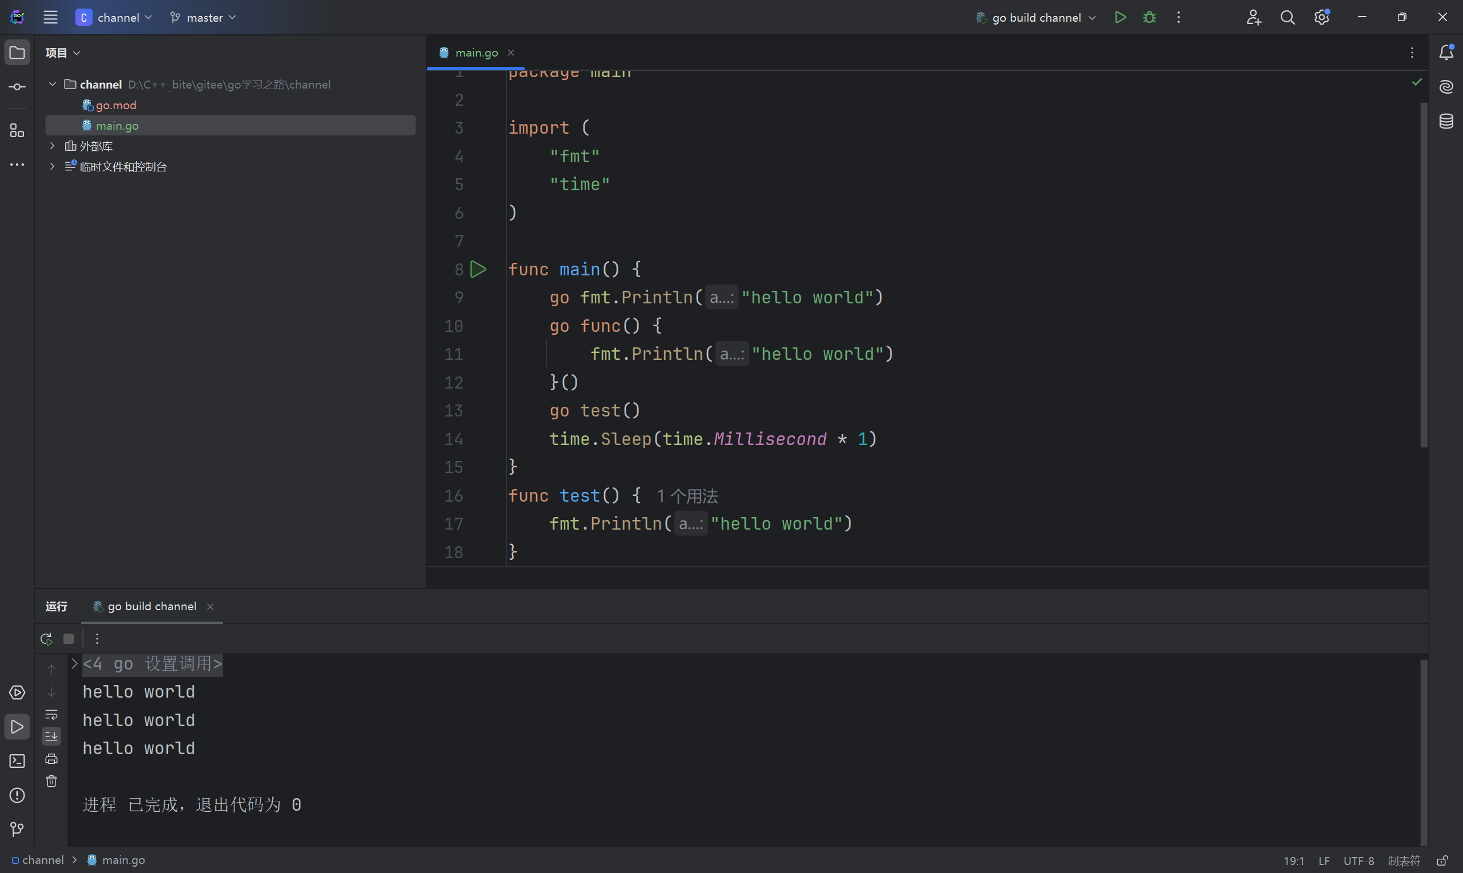Open editor tab options menu
Image resolution: width=1463 pixels, height=873 pixels.
pos(1412,53)
